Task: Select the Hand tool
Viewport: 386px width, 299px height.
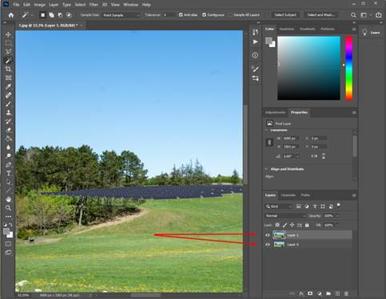Action: 8,199
